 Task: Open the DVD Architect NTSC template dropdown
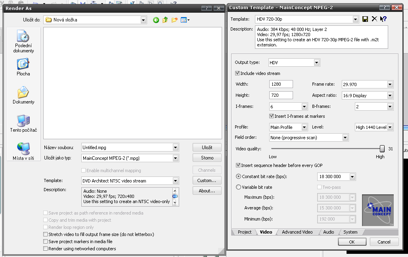pos(176,181)
